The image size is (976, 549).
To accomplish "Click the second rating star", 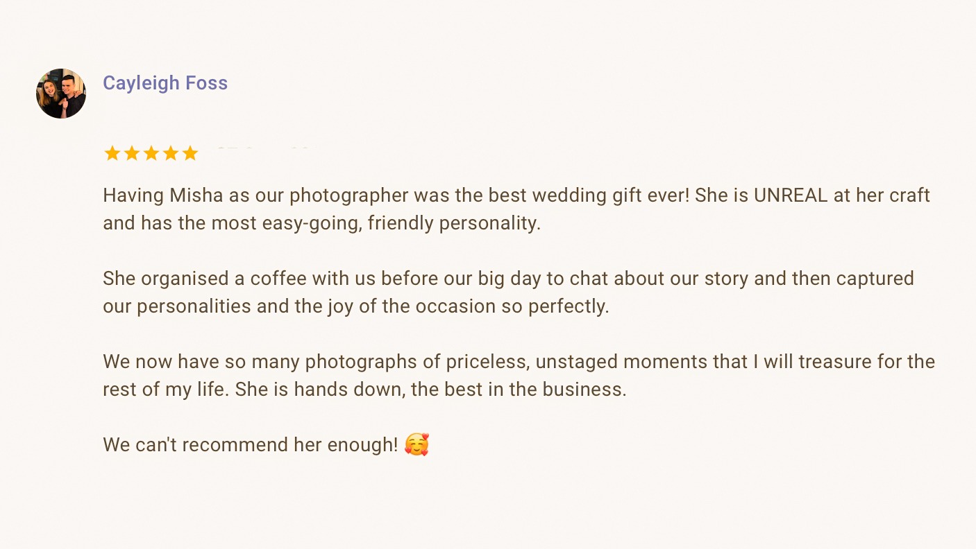I will click(x=131, y=153).
